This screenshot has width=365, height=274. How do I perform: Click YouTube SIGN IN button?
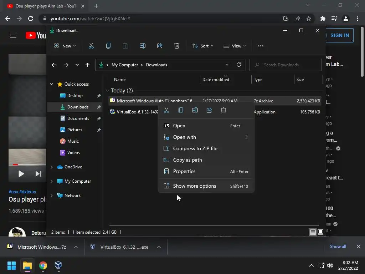tap(339, 35)
